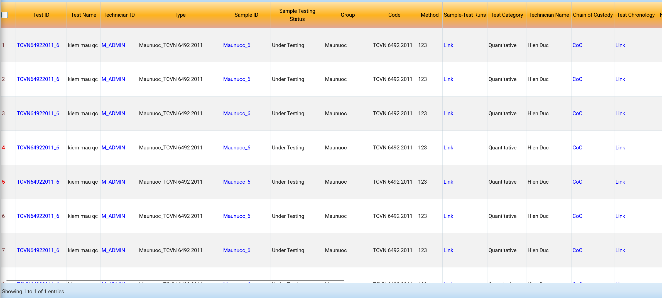This screenshot has height=298, width=662.
Task: Open Test ID TCVN64922011_6 in row 7
Action: coord(38,250)
